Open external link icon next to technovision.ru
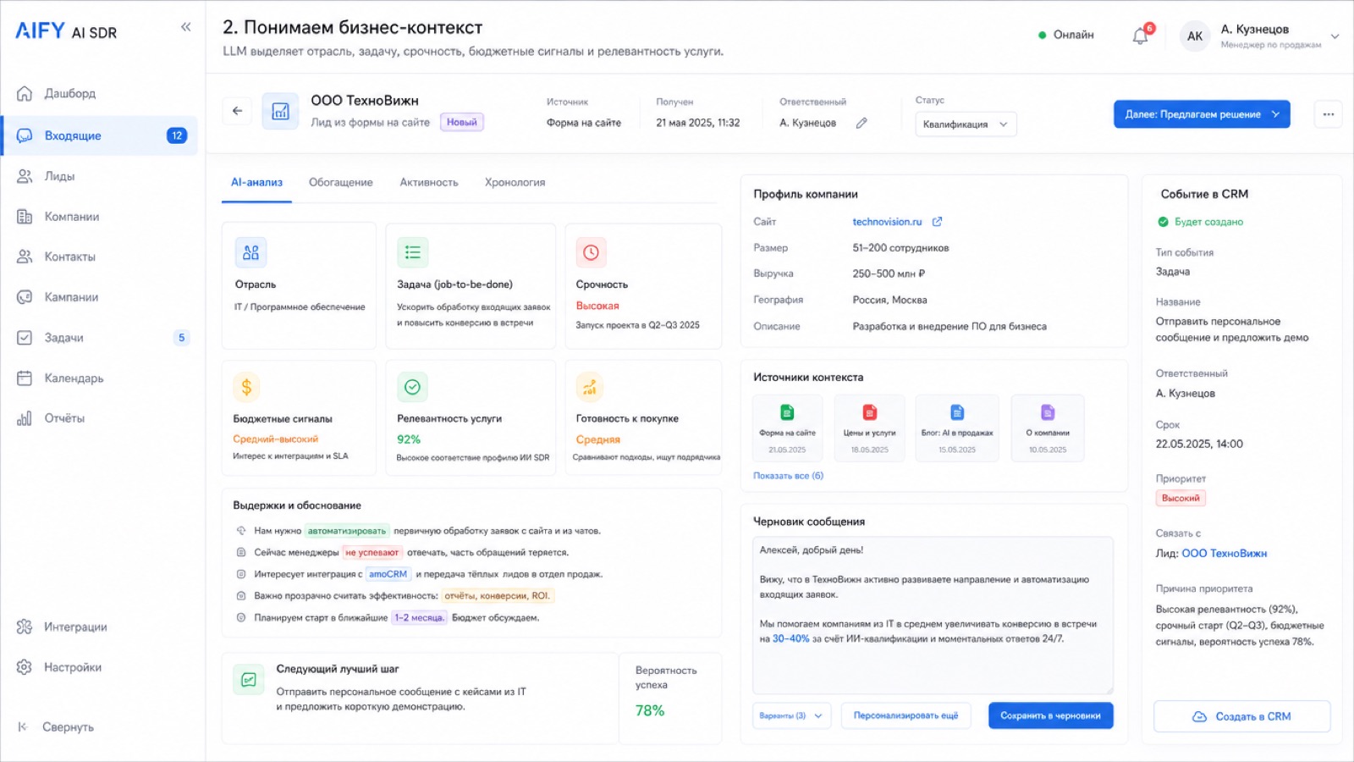 (x=937, y=222)
